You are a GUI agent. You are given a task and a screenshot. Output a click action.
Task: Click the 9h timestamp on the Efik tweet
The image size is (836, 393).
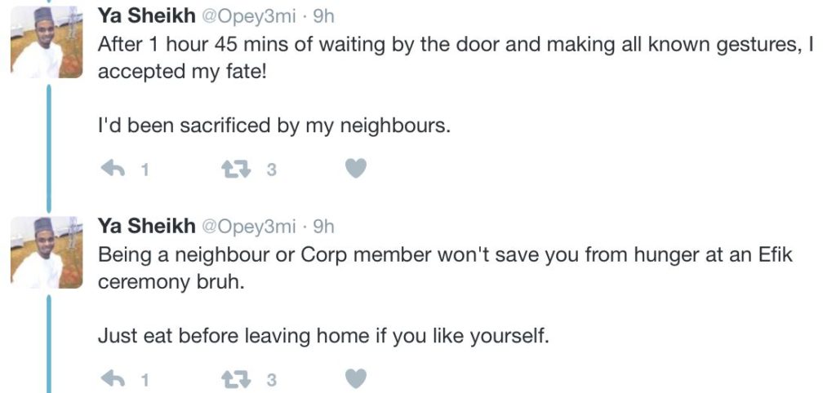tap(324, 226)
